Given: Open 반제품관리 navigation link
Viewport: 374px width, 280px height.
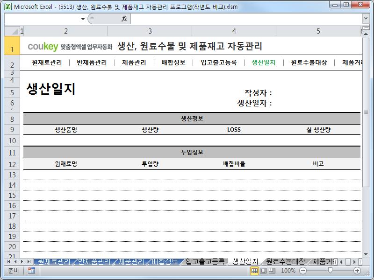Looking at the screenshot, I should click(92, 63).
